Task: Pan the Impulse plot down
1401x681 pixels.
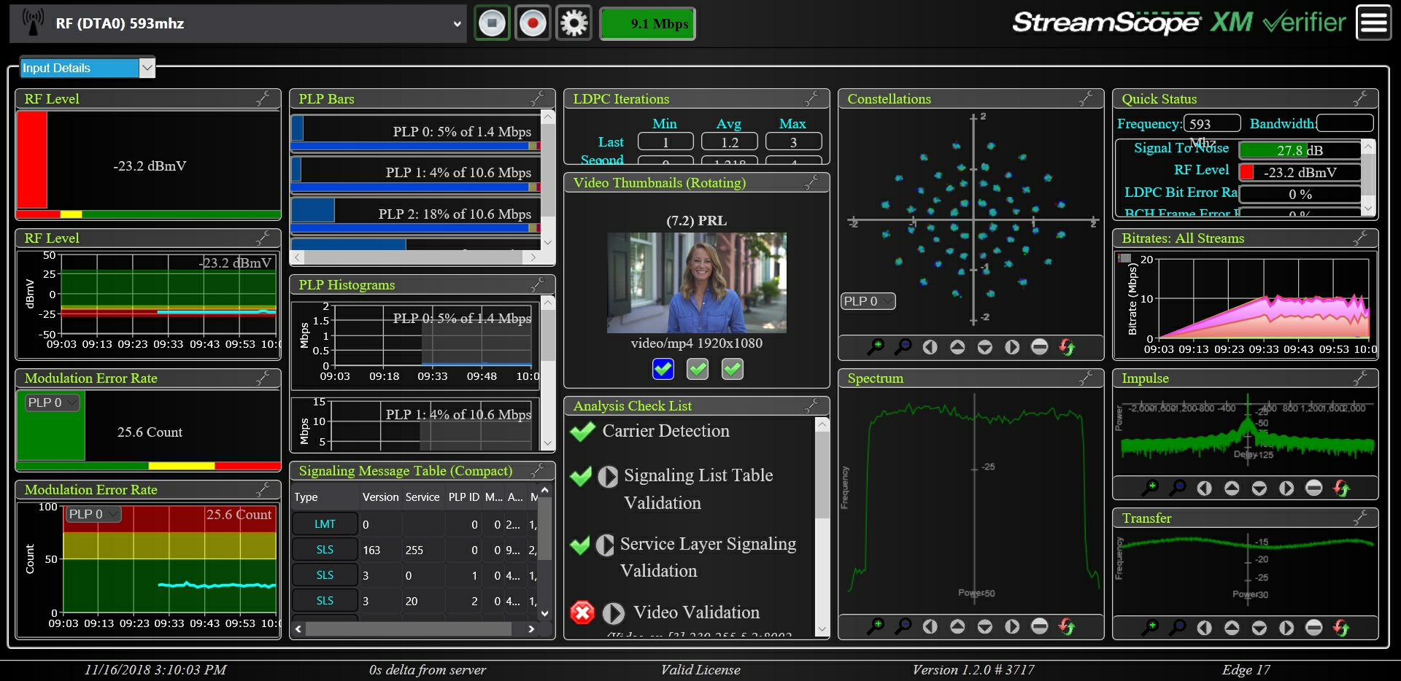Action: point(1259,488)
